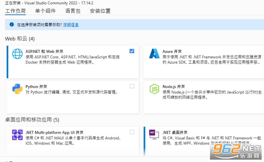Click the 桌面应用和移动应用 (5) heading
This screenshot has width=264, height=162.
tap(32, 120)
